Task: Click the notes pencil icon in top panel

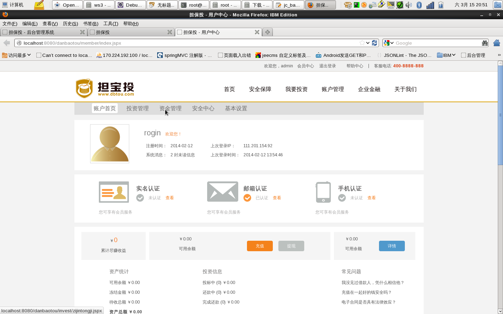Action: click(39, 5)
